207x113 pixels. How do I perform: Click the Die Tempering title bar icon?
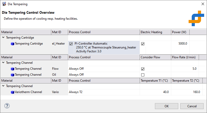pyautogui.click(x=4, y=4)
